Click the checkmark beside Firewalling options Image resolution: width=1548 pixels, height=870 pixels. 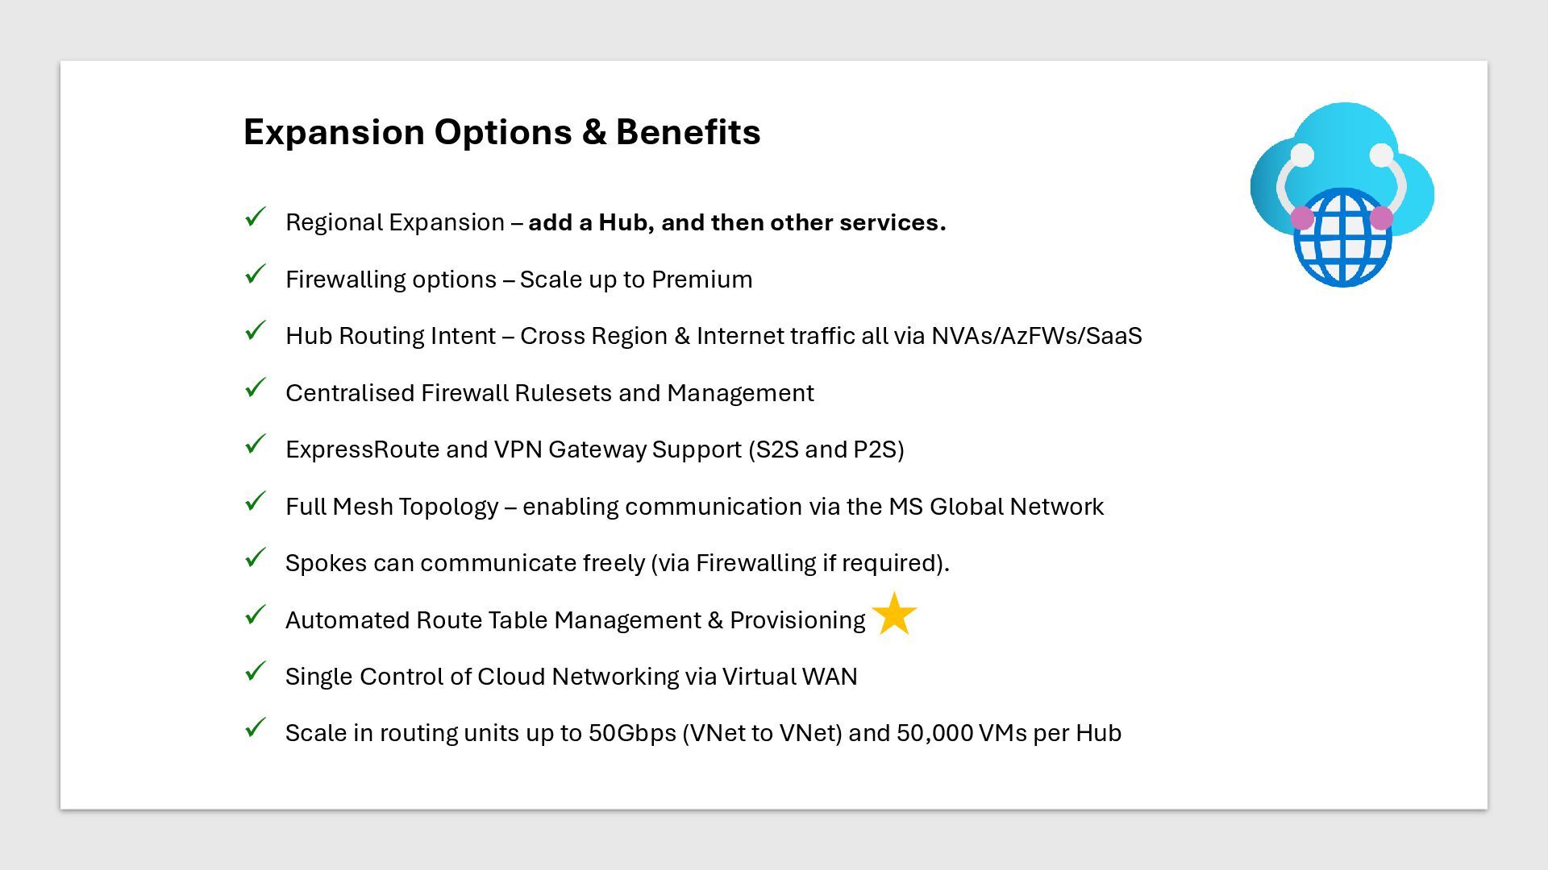coord(256,274)
